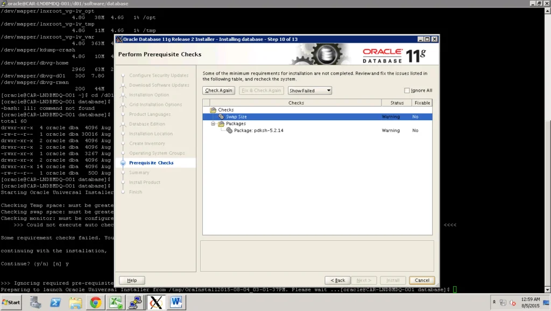
Task: Click the taskbar clock showing 12:59 AM
Action: [x=530, y=302]
